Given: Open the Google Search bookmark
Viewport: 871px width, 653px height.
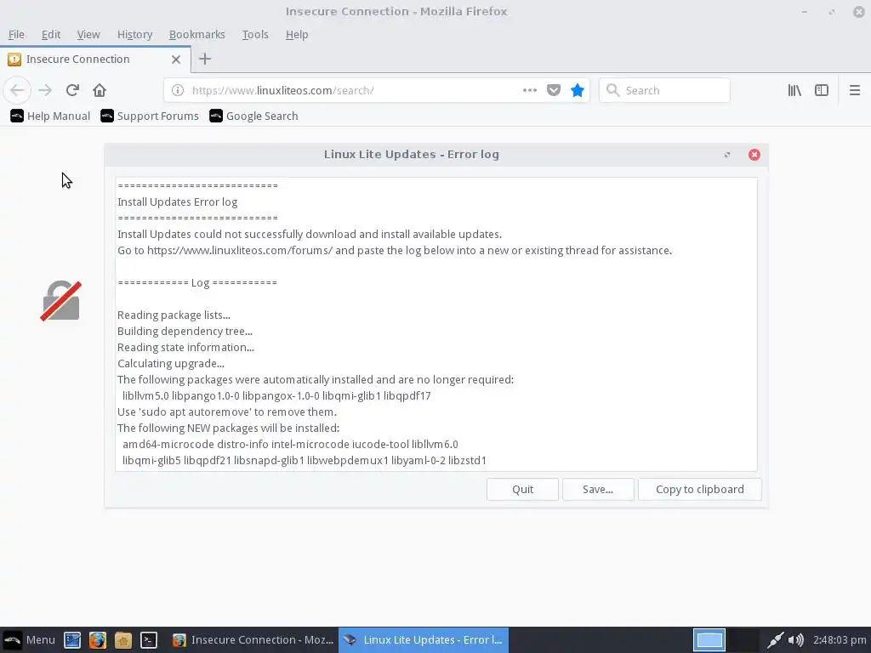Looking at the screenshot, I should pyautogui.click(x=253, y=116).
